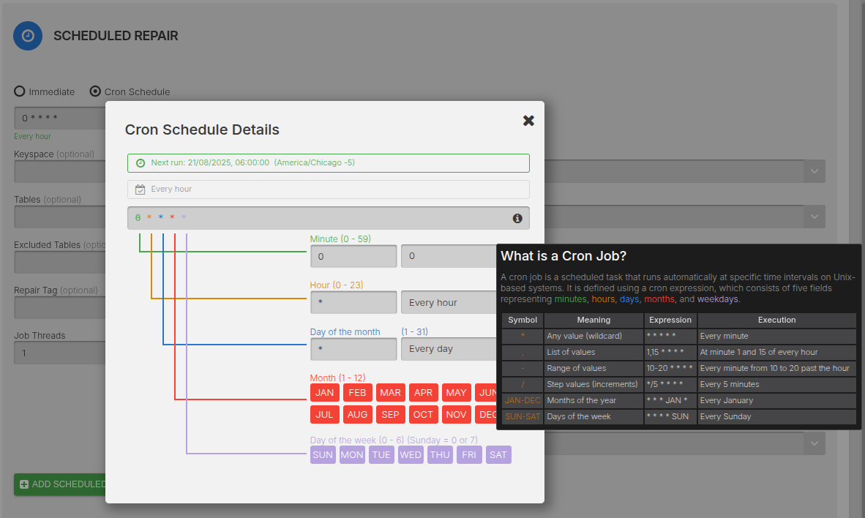Toggle the OCT month button
The height and width of the screenshot is (518, 865).
pos(423,415)
